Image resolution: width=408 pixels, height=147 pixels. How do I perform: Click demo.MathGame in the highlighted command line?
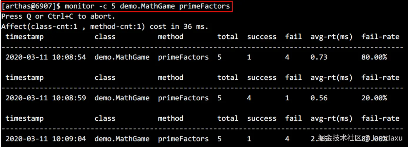pyautogui.click(x=147, y=6)
